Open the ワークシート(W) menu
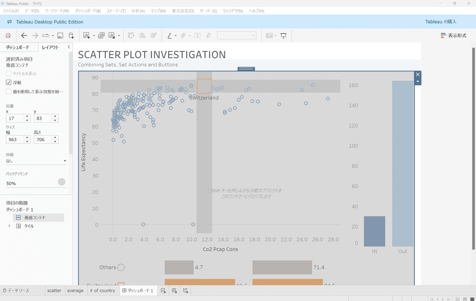Viewport: 476px width, 301px height. 57,11
